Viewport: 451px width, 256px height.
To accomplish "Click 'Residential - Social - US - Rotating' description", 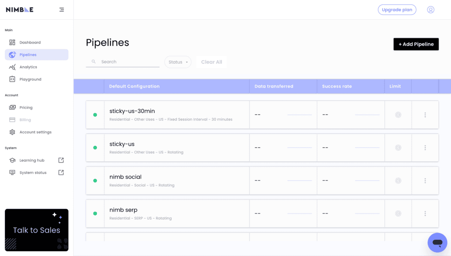I will [x=142, y=185].
